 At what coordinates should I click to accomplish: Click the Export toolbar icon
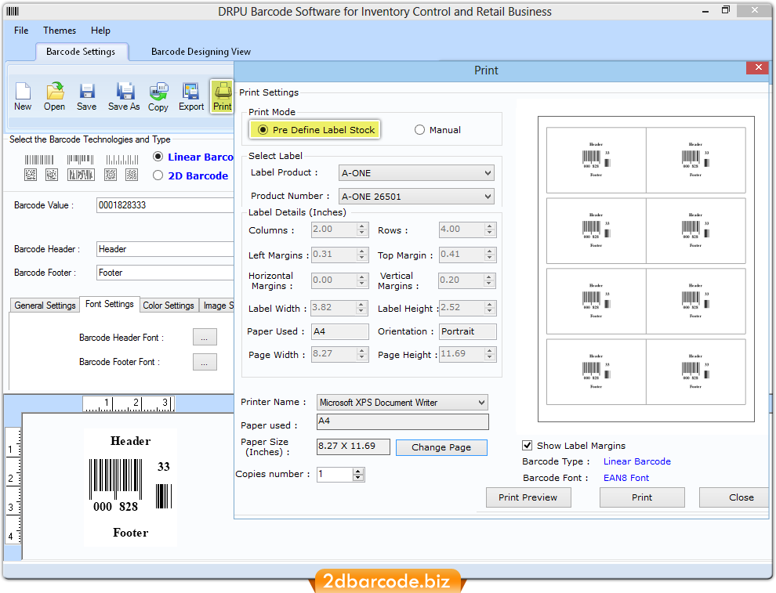pyautogui.click(x=191, y=97)
